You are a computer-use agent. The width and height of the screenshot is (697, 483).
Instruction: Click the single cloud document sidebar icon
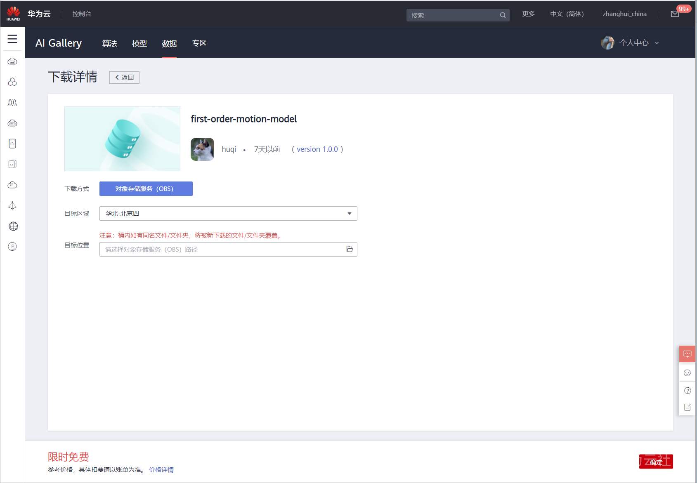coord(12,144)
